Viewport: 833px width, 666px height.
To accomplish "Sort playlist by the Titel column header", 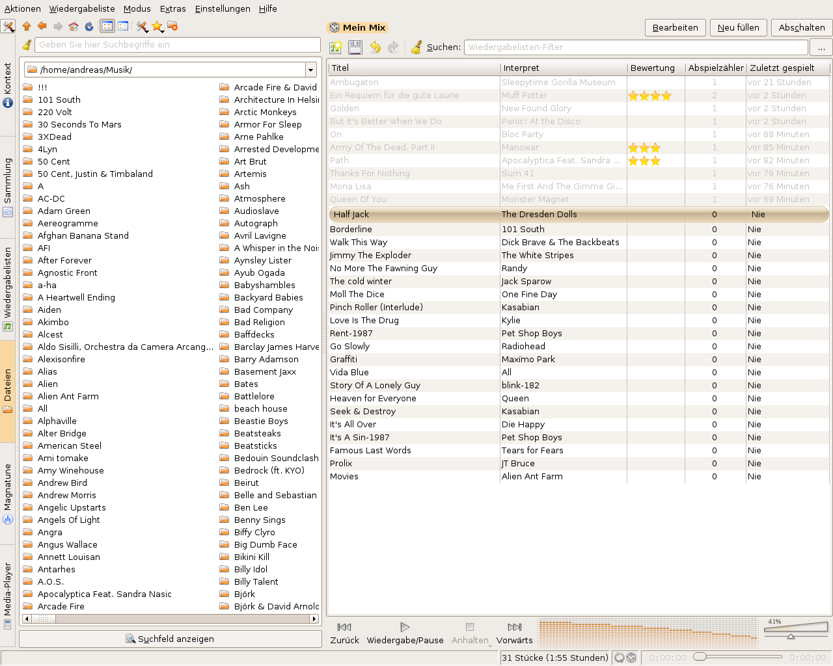I will click(x=414, y=68).
